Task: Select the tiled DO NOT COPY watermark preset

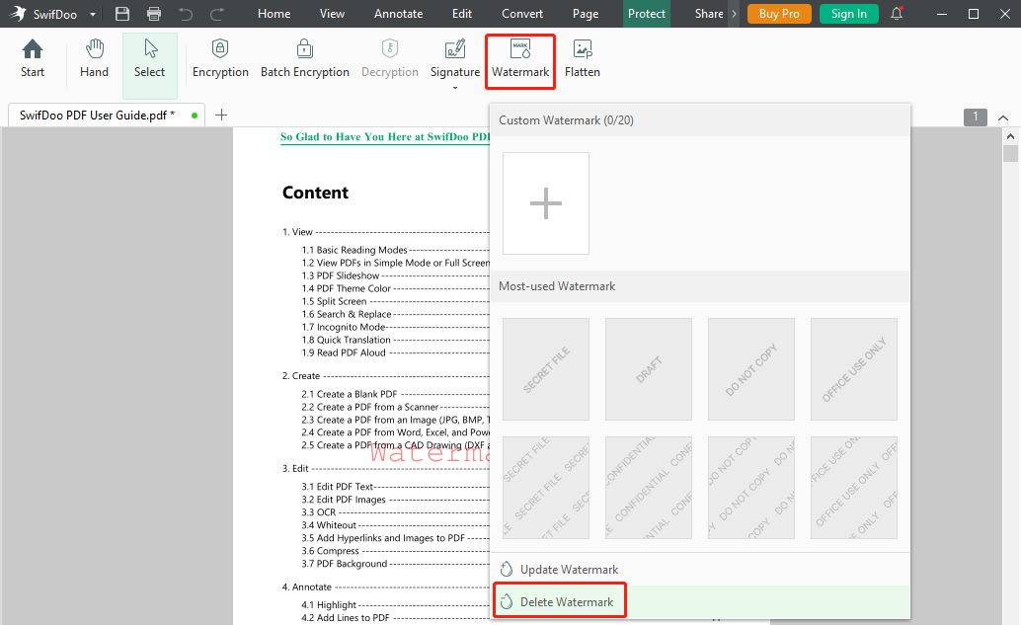Action: (x=751, y=488)
